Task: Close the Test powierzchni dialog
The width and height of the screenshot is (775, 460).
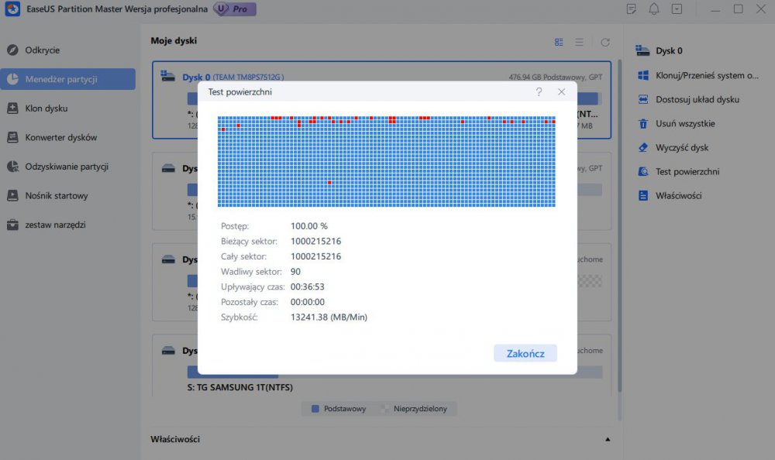Action: tap(562, 92)
